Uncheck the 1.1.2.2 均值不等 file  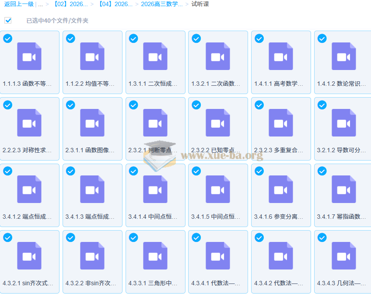pos(70,38)
